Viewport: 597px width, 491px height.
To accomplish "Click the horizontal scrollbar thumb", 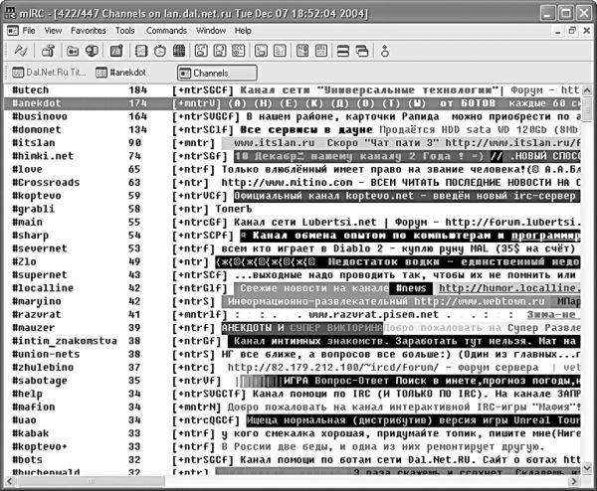I will tap(91, 481).
